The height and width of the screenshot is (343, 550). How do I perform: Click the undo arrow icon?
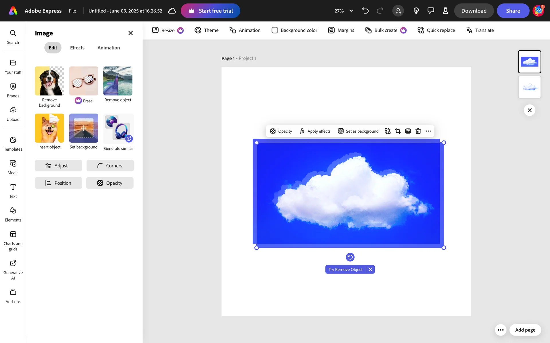(365, 11)
